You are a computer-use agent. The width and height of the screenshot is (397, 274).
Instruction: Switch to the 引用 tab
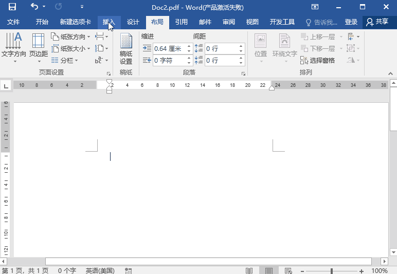click(x=182, y=22)
